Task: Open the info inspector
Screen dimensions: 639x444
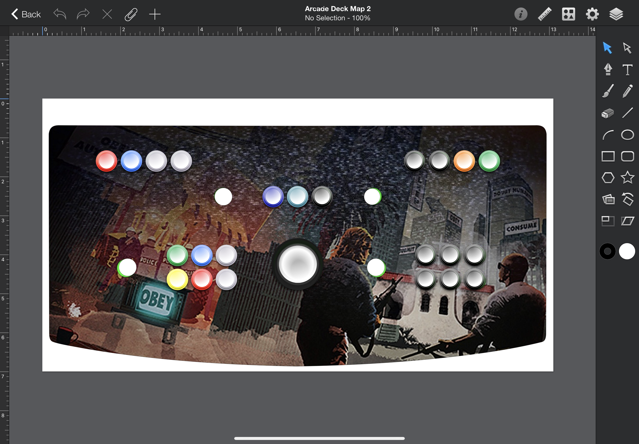Action: pos(521,14)
